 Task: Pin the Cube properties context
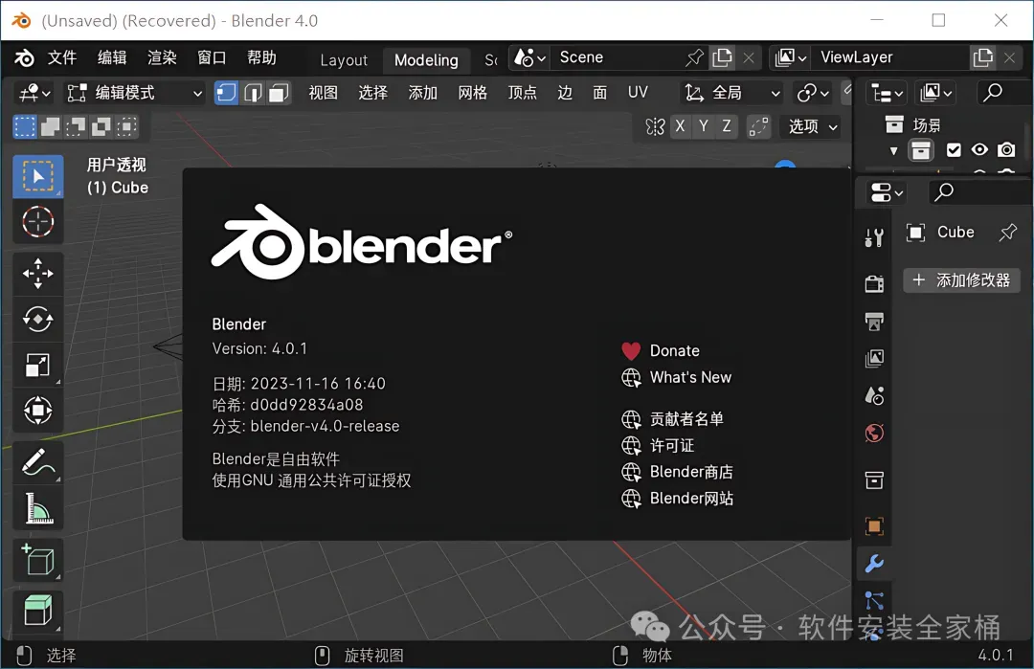click(1007, 232)
